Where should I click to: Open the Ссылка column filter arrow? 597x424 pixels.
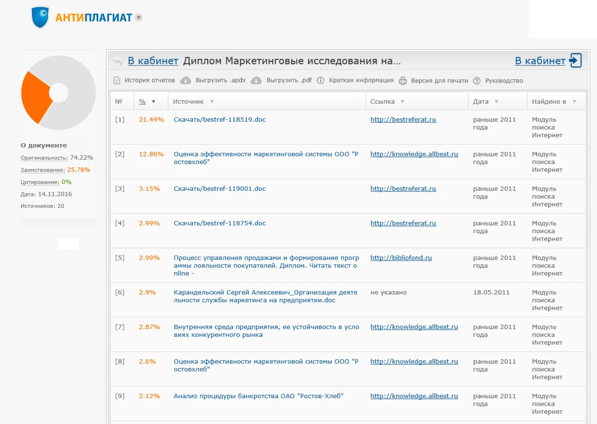tap(402, 102)
